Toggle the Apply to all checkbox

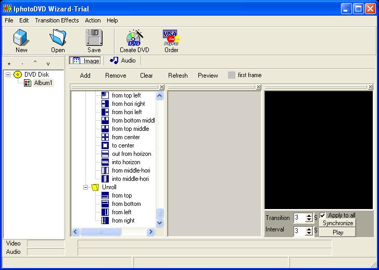pos(323,215)
